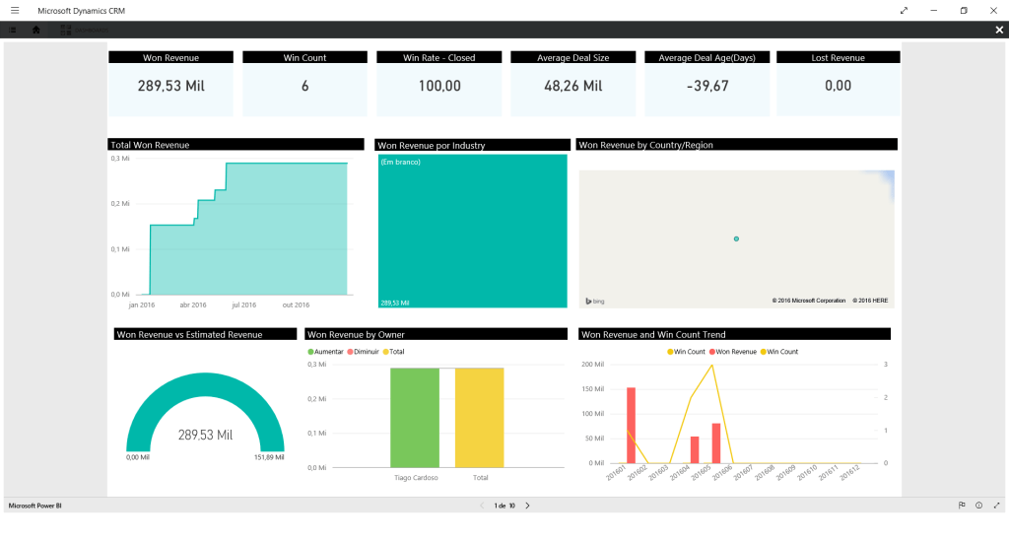Viewport: 1009px width, 541px height.
Task: Select the green Tiago Cardoso bar
Action: click(415, 418)
